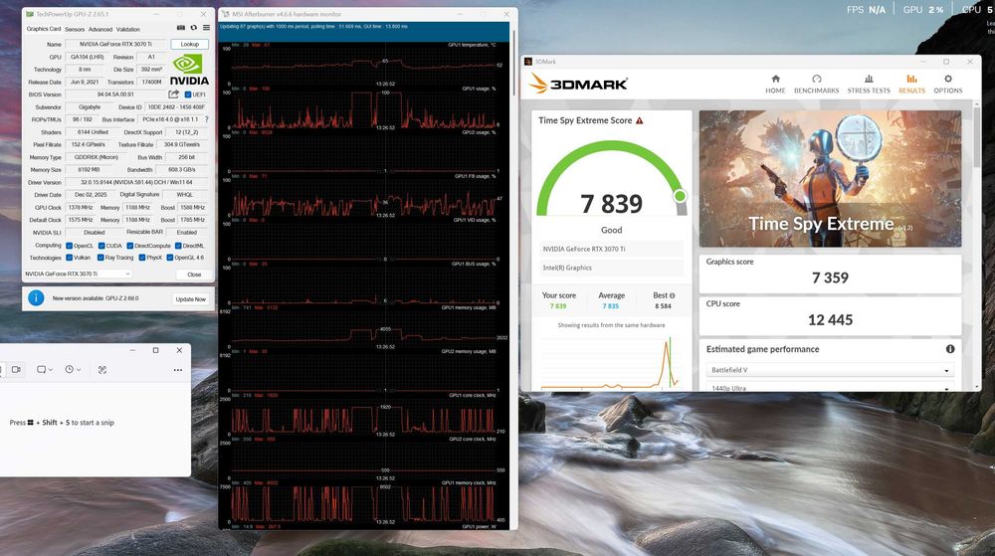Click the blue info icon in update bar
The height and width of the screenshot is (556, 995).
[x=36, y=297]
